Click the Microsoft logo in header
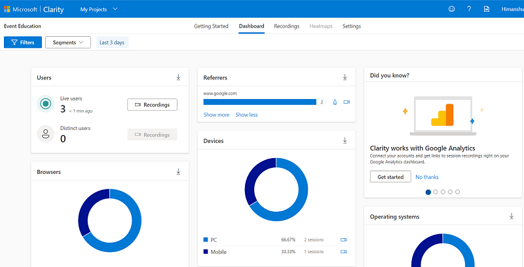 (7, 9)
